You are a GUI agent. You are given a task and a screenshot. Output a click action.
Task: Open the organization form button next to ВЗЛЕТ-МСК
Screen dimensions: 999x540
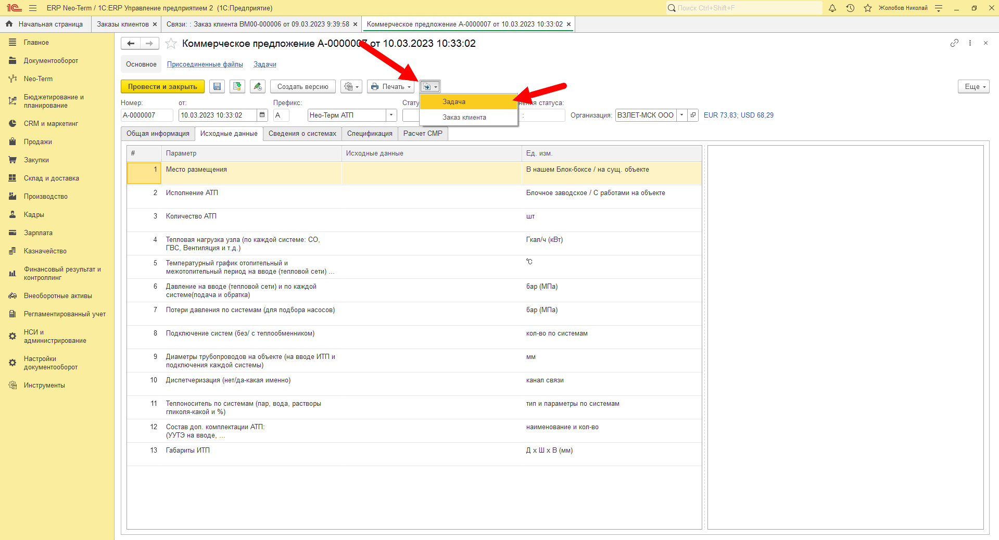click(x=693, y=115)
